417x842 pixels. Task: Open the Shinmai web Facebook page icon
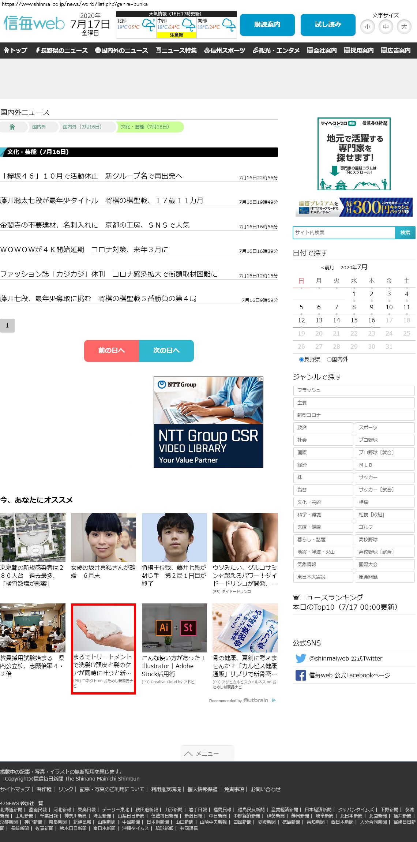(301, 675)
